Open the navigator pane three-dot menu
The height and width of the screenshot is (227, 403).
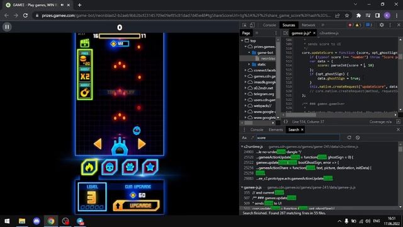click(276, 33)
